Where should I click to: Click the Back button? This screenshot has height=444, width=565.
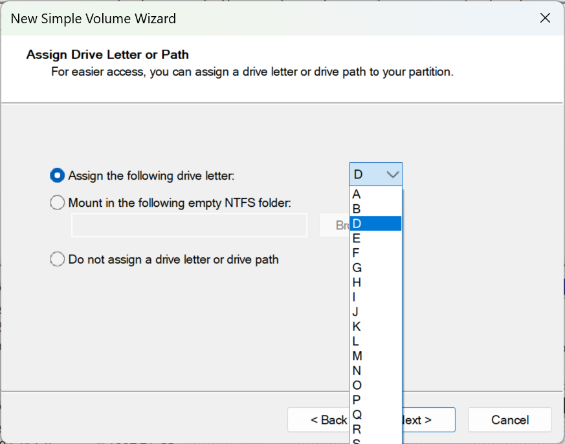pos(318,420)
